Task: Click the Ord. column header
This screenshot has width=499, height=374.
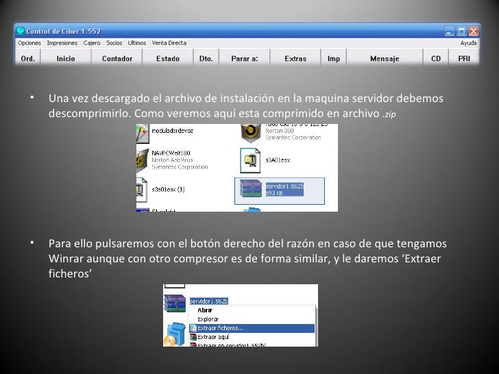Action: tap(27, 58)
